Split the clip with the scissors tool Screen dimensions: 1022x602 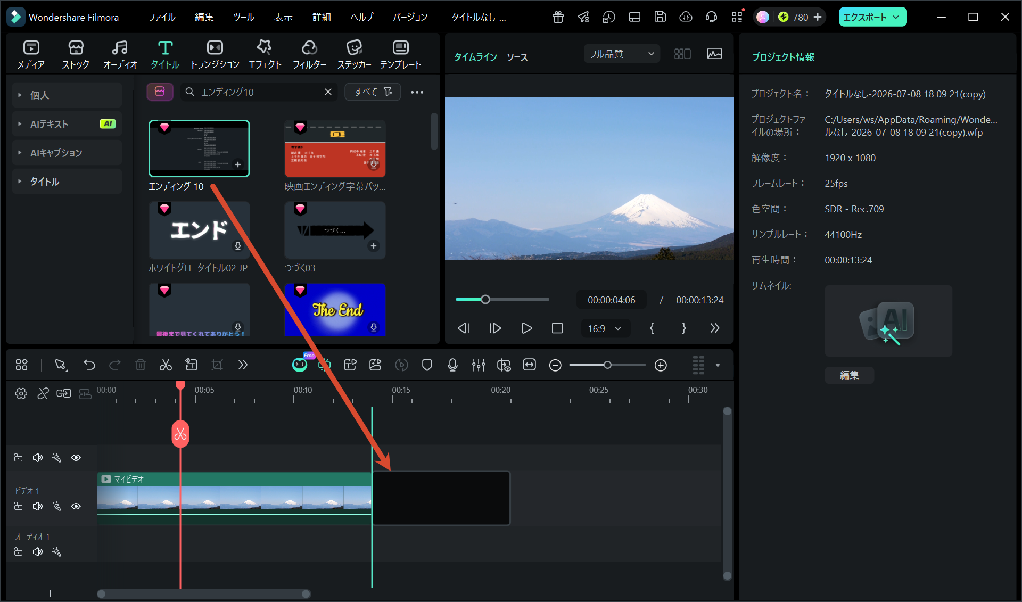166,365
